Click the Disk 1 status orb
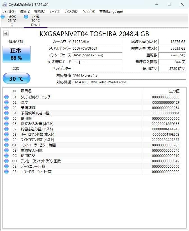 26,17
